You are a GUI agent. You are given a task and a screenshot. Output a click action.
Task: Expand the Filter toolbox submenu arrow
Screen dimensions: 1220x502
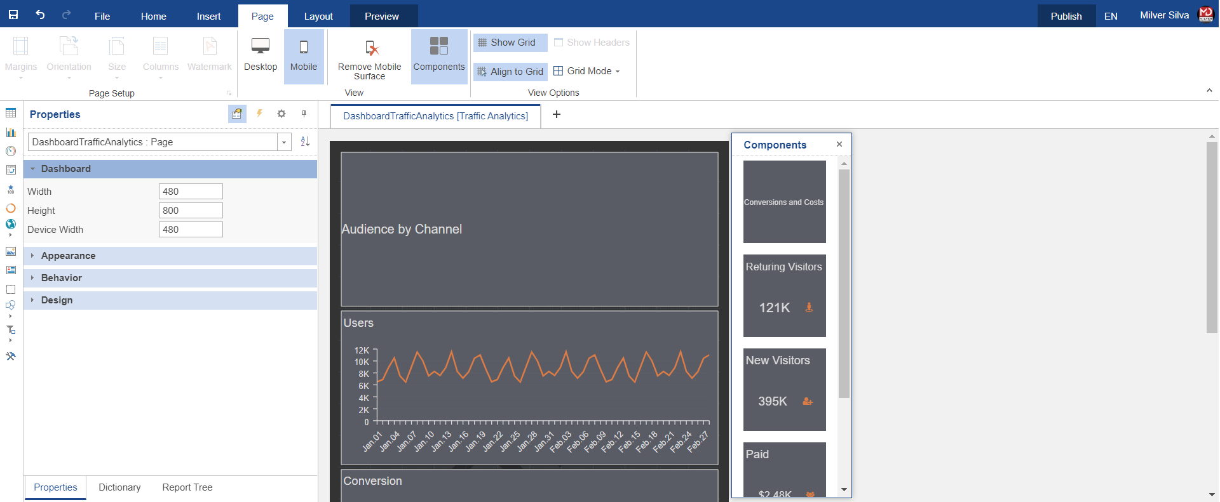(10, 340)
